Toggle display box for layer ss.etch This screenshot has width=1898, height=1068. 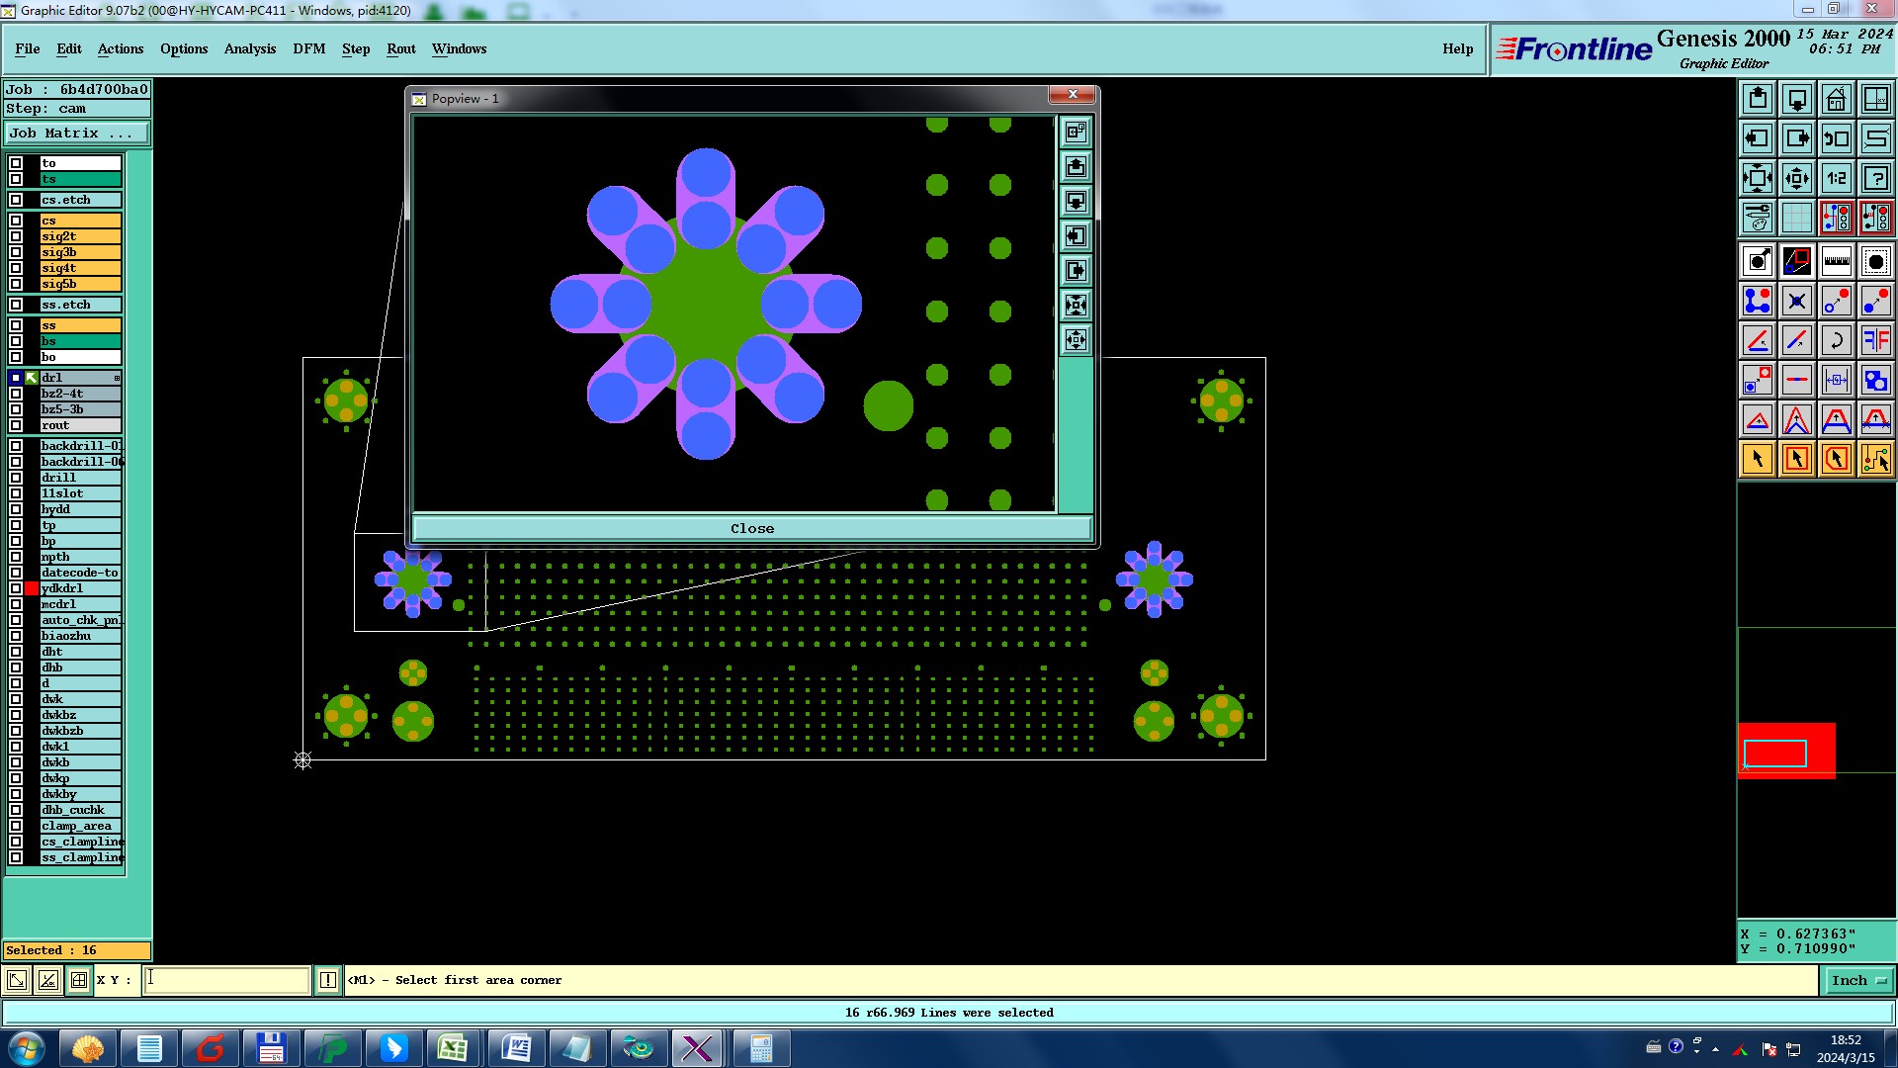coord(16,305)
